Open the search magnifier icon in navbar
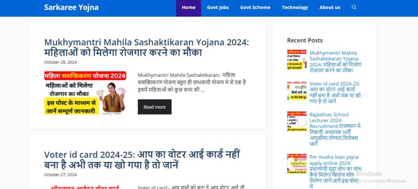 [354, 7]
